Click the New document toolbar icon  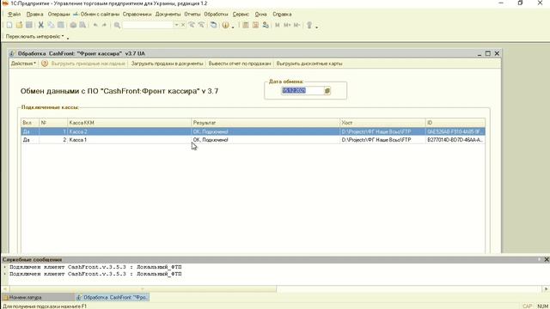[x=9, y=25]
